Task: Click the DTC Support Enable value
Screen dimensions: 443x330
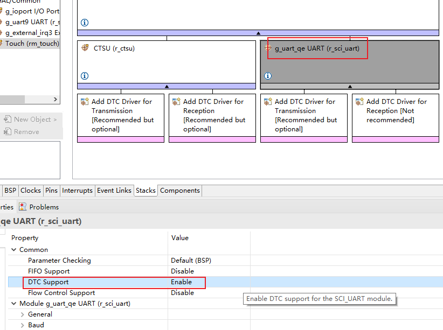Action: pyautogui.click(x=181, y=282)
